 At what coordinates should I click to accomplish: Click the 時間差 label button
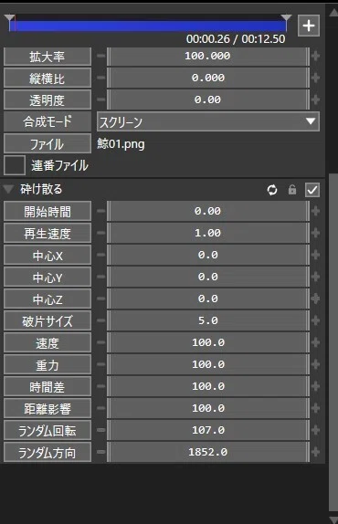point(48,386)
